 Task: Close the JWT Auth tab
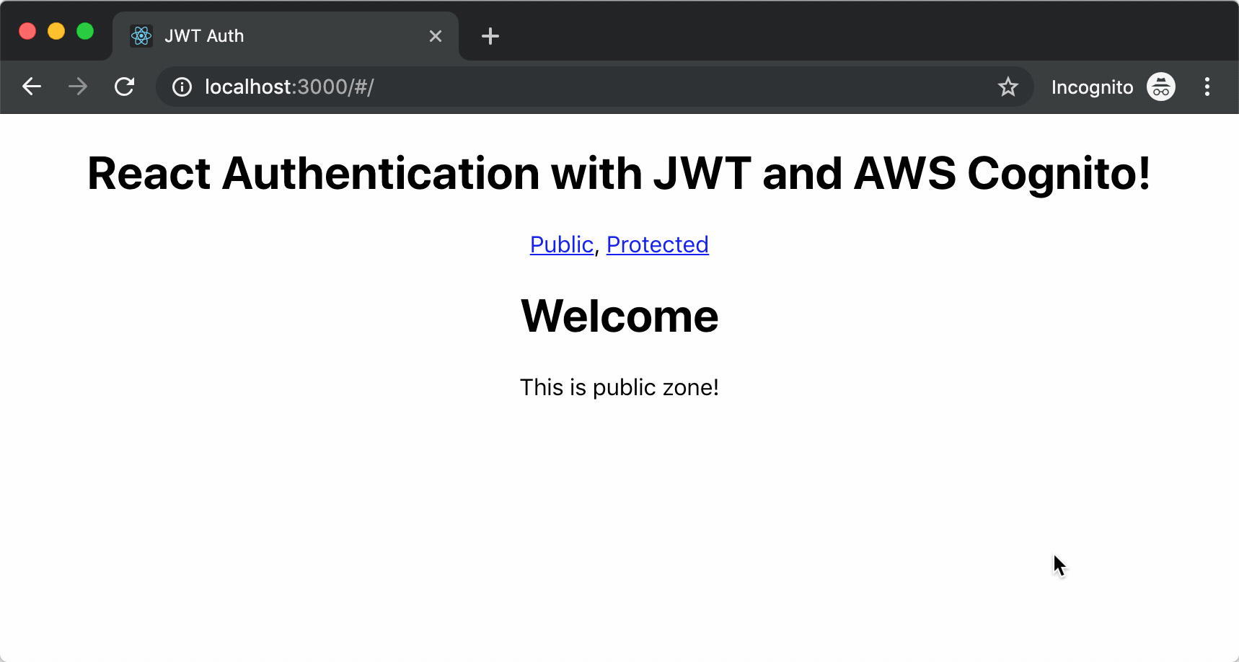[x=436, y=36]
